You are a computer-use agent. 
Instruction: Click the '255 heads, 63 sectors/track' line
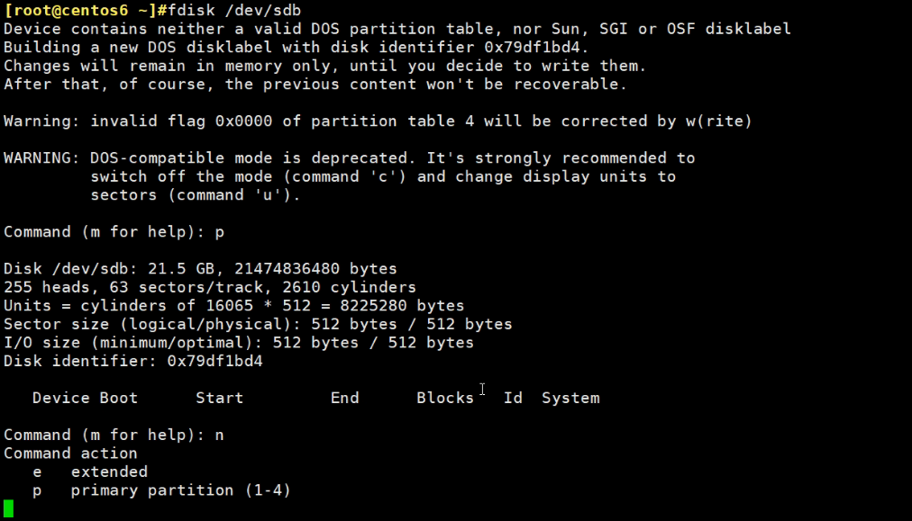click(210, 287)
